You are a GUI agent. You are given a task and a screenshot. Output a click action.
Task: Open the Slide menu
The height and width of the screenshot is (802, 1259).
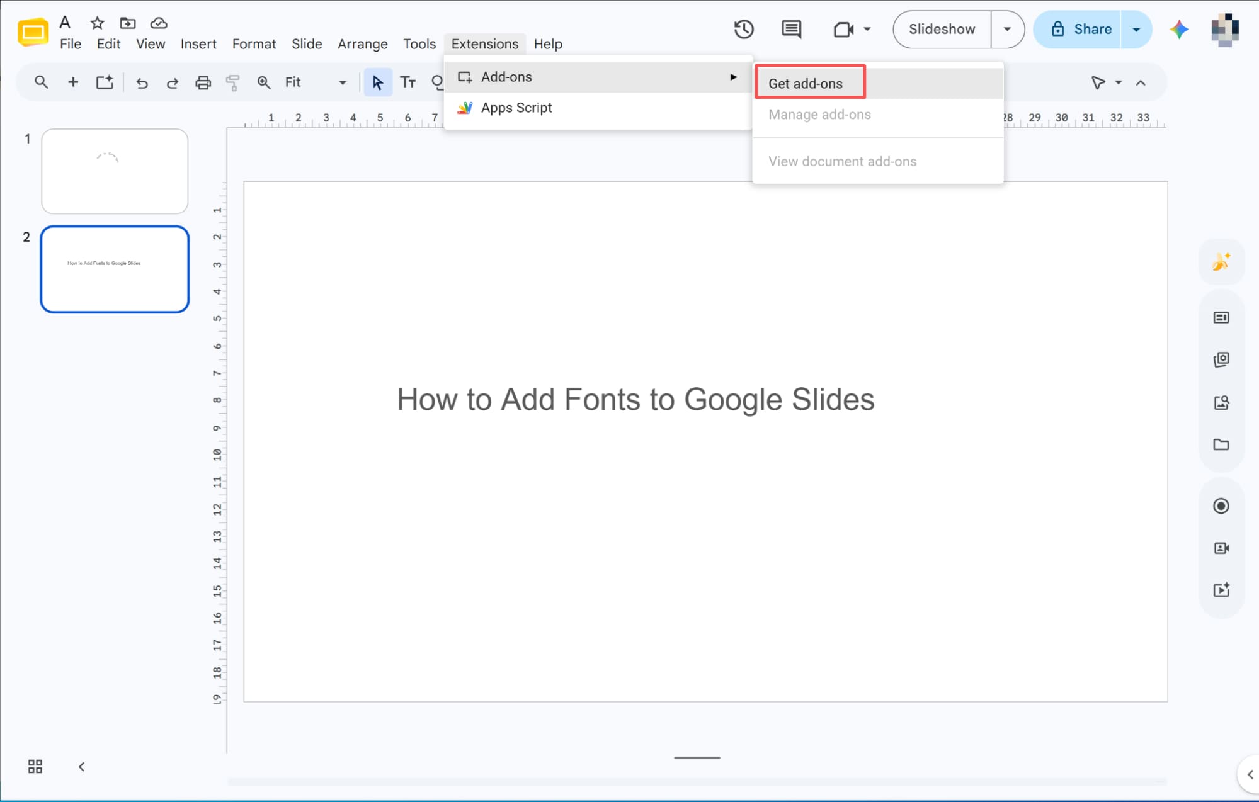tap(307, 44)
